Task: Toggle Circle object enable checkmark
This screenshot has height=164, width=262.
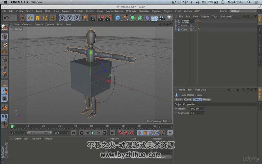Action: 196,26
